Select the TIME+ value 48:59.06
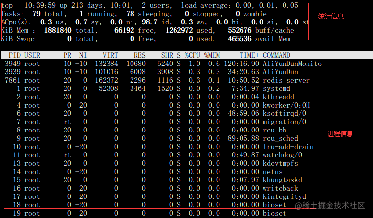Screen dimensions: 373x218 [x=243, y=113]
